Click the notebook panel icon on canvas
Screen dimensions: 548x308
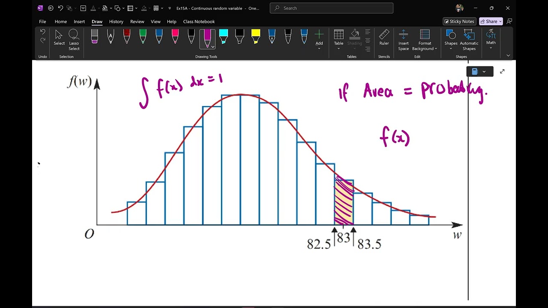tap(475, 71)
